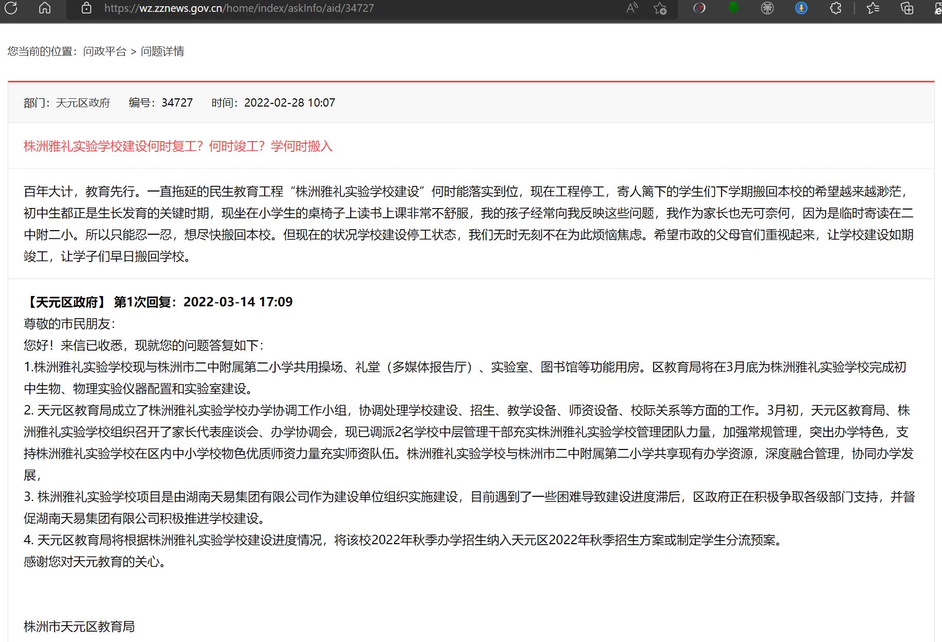This screenshot has width=942, height=642.
Task: Go to 问政平台 breadcrumb link
Action: pos(105,51)
